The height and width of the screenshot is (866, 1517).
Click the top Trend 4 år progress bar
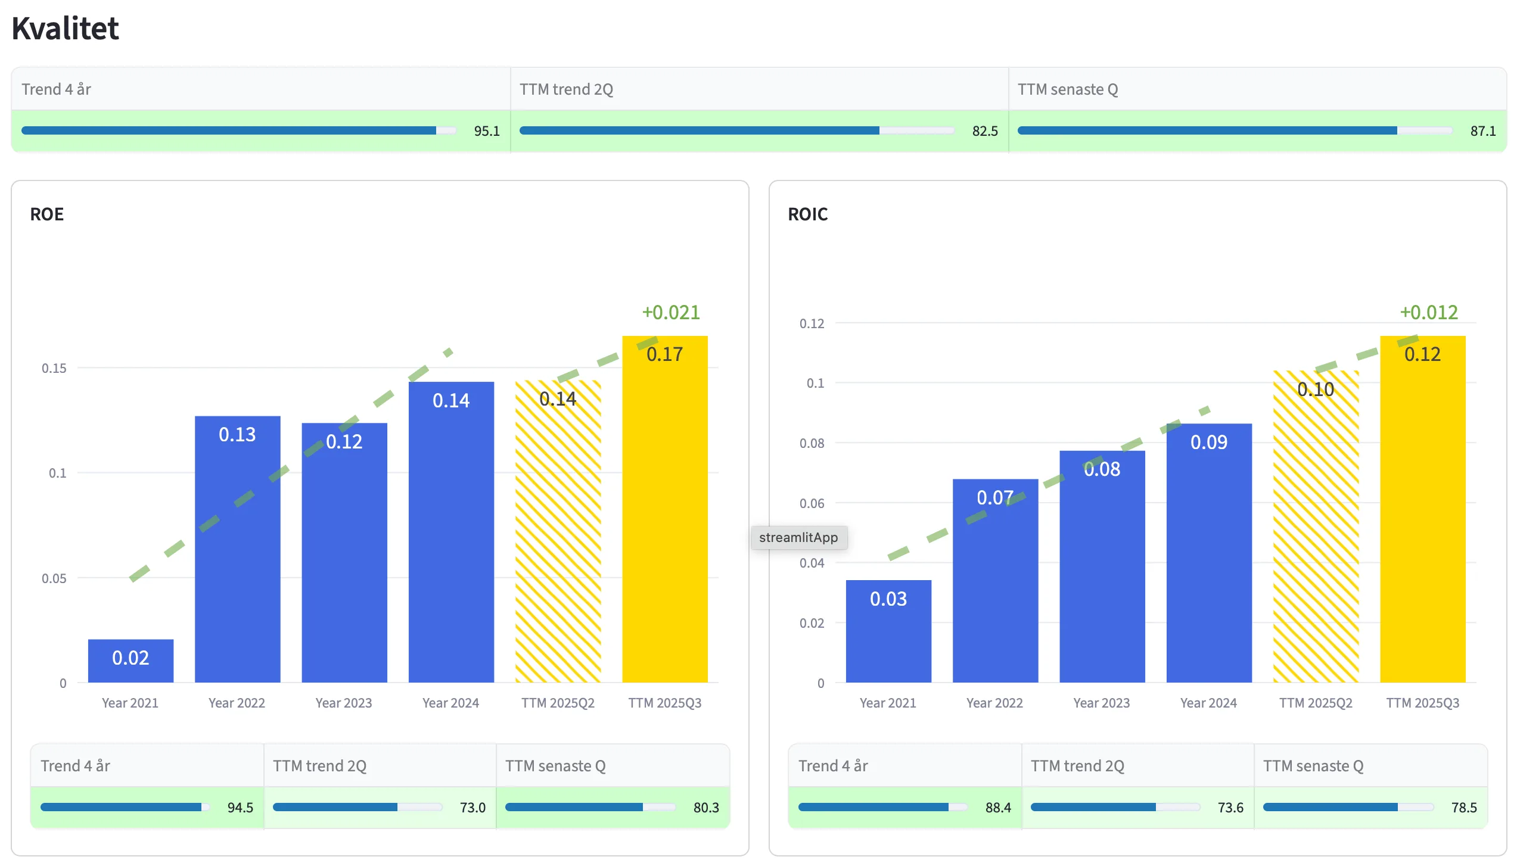238,130
